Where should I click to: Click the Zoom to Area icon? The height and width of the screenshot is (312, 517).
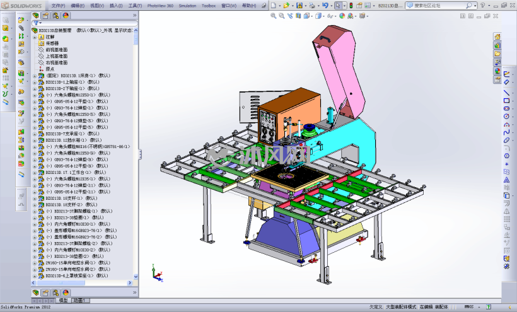pos(281,16)
